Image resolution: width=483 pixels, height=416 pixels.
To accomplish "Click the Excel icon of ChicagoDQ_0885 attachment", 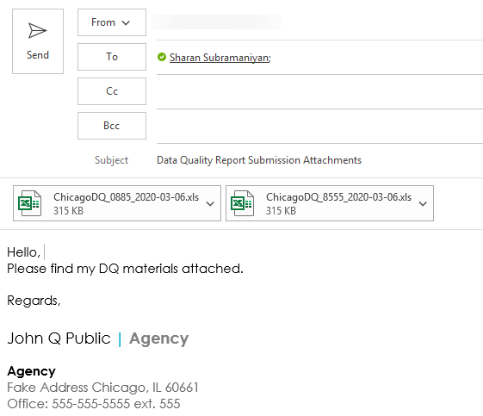I will pyautogui.click(x=29, y=203).
